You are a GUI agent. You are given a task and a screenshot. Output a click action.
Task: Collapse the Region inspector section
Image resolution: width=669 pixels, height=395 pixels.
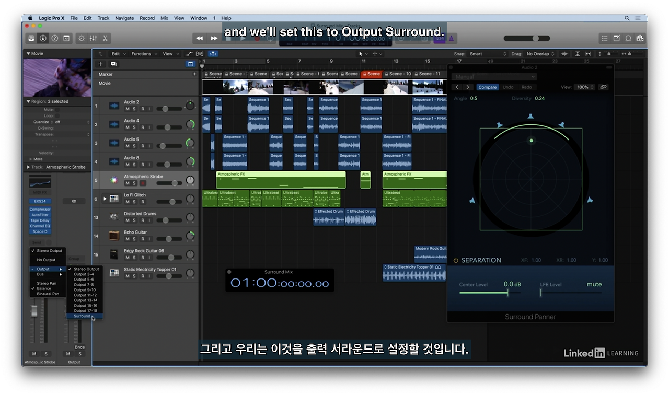coord(28,101)
